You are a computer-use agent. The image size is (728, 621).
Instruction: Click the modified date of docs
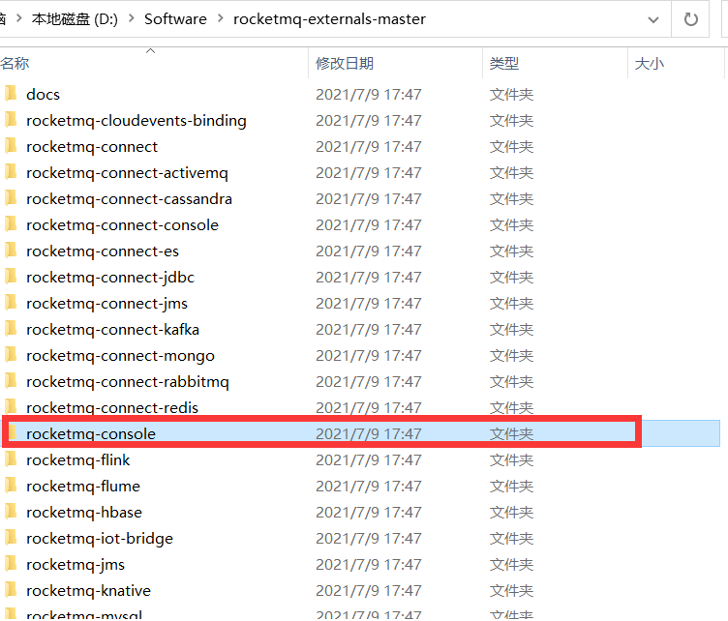pos(369,95)
